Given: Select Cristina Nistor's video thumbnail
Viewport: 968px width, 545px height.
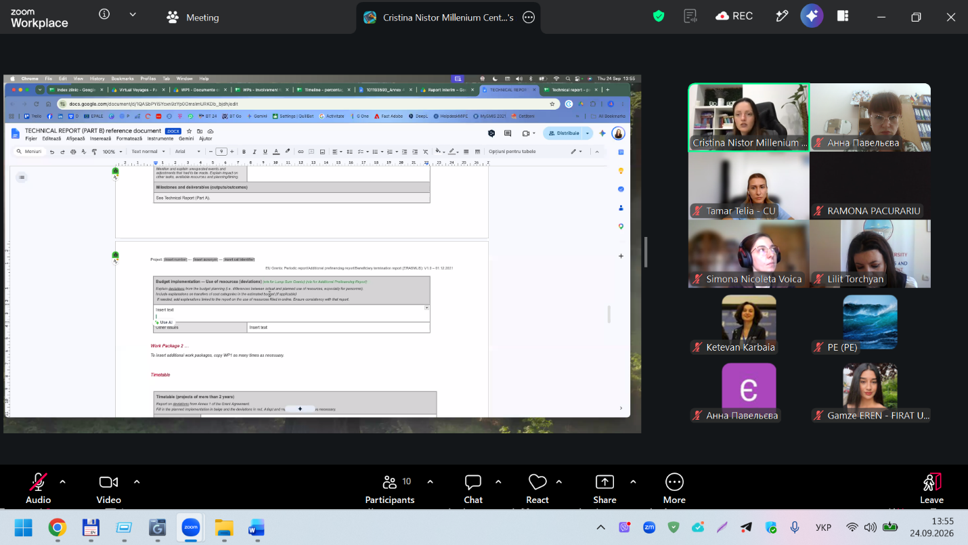Looking at the screenshot, I should 749,117.
